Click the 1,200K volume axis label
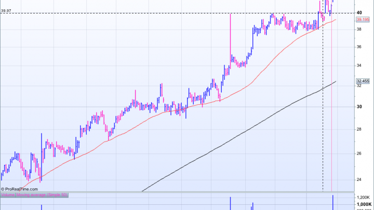Image resolution: width=374 pixels, height=210 pixels. pos(363,198)
